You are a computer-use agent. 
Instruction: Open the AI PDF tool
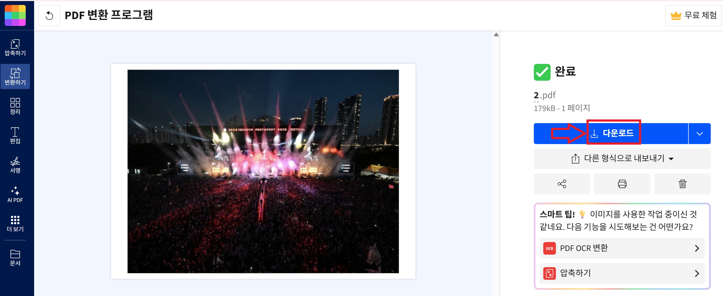15,194
